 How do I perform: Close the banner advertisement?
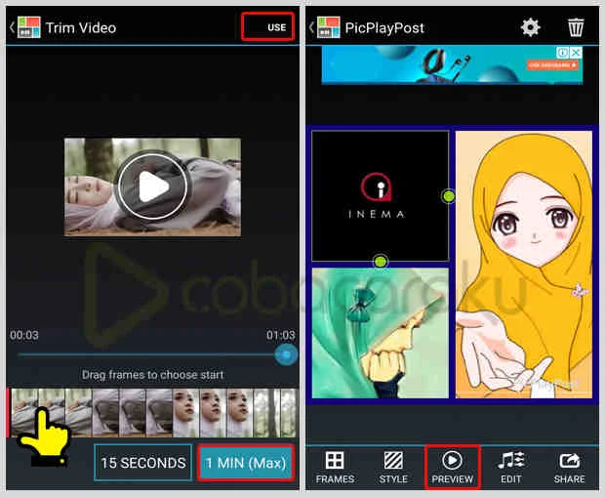pos(576,52)
